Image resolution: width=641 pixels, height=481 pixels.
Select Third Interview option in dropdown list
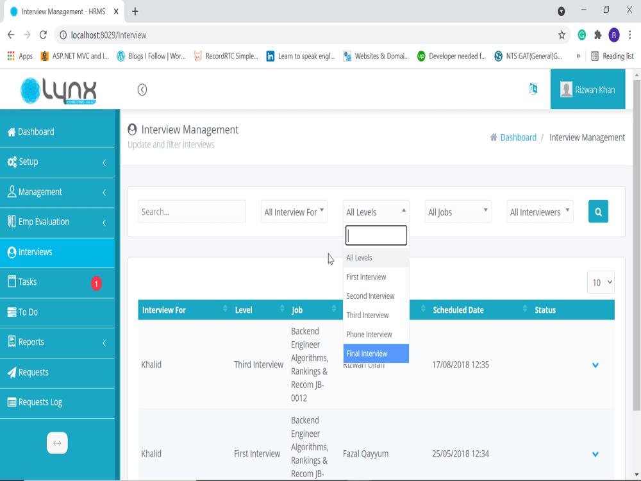pyautogui.click(x=376, y=316)
